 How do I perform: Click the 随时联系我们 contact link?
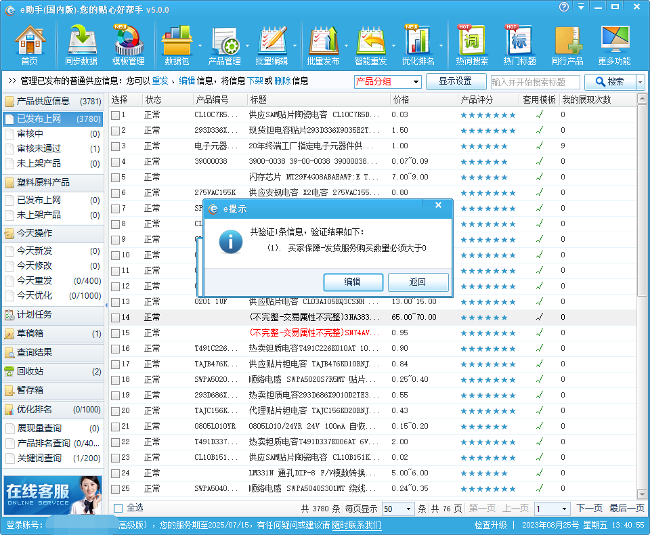[356, 526]
